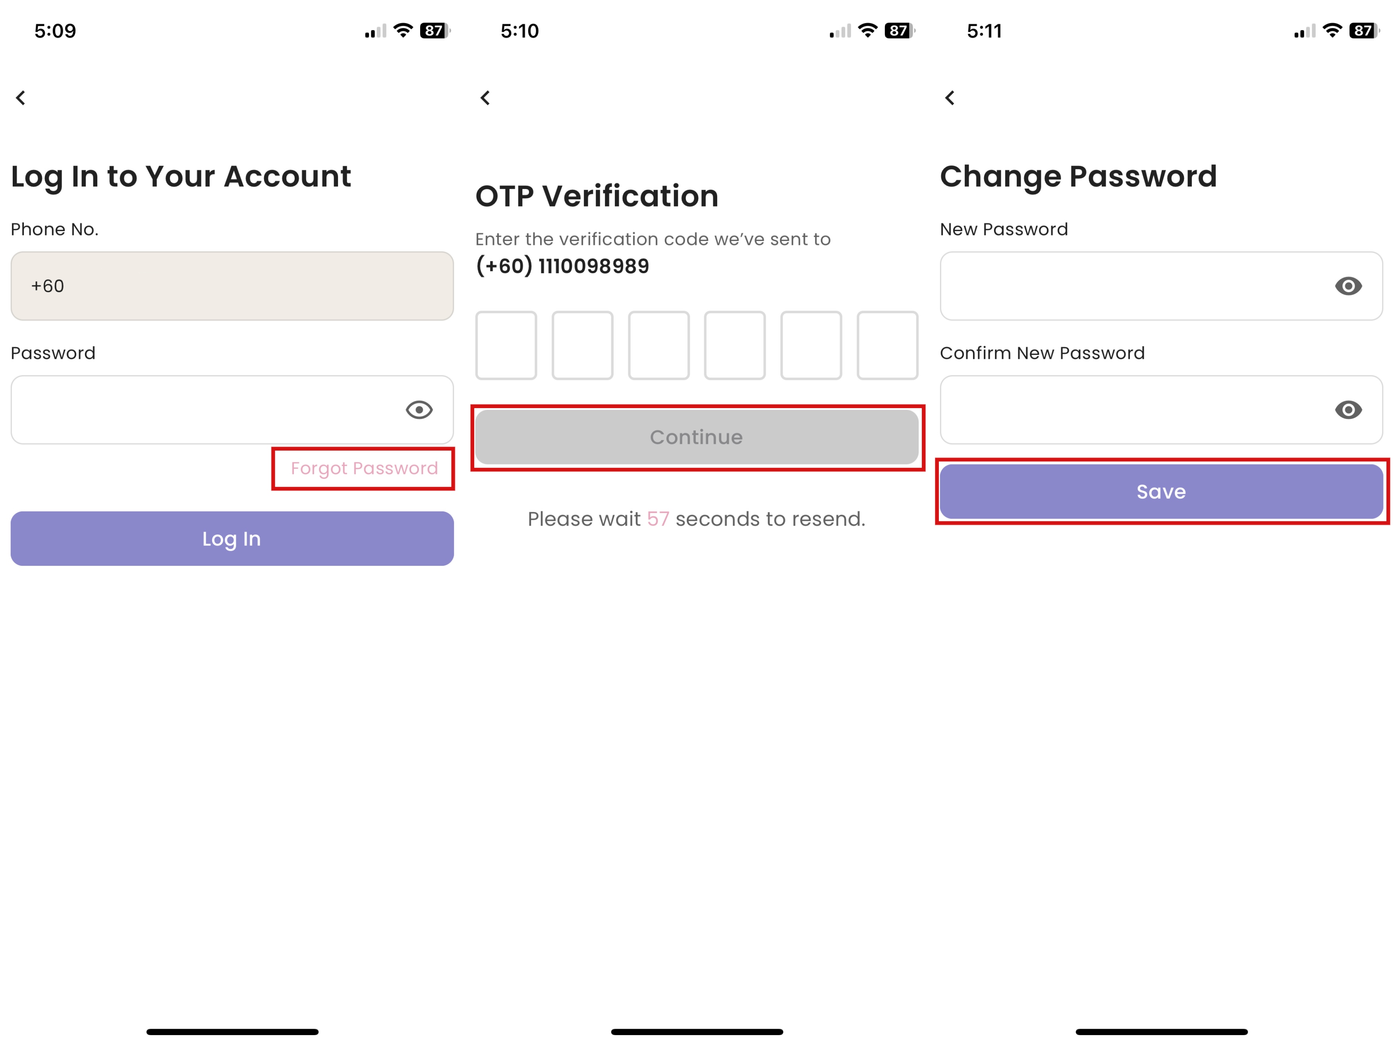Tap the first OTP digit box
This screenshot has width=1394, height=1045.
pyautogui.click(x=506, y=345)
